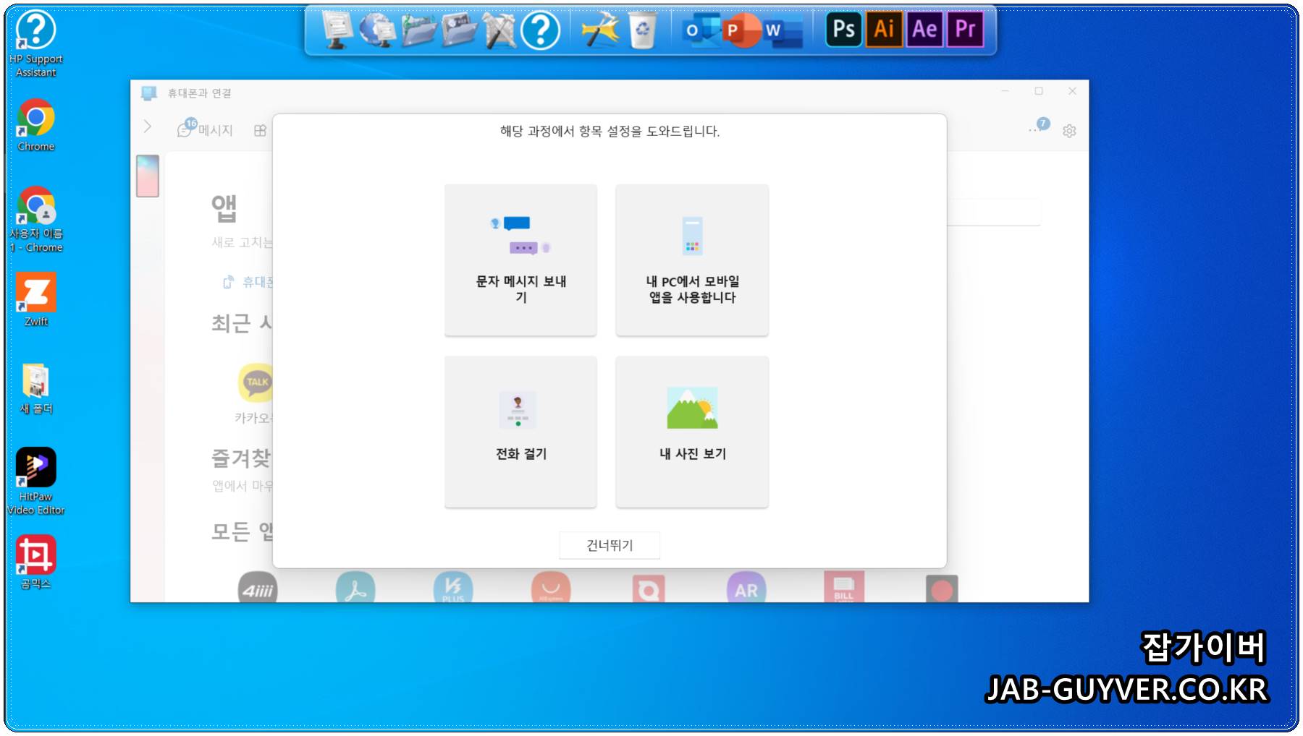Expand the left sidebar with the chevron
Viewport: 1303px width, 736px height.
point(148,127)
